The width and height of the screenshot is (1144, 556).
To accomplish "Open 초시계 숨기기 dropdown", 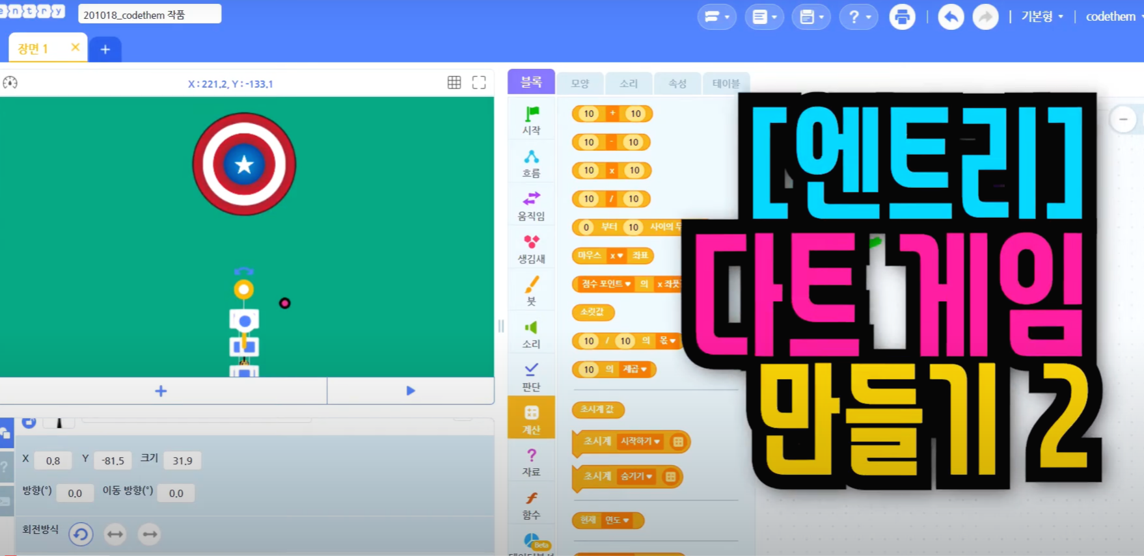I will tap(636, 477).
